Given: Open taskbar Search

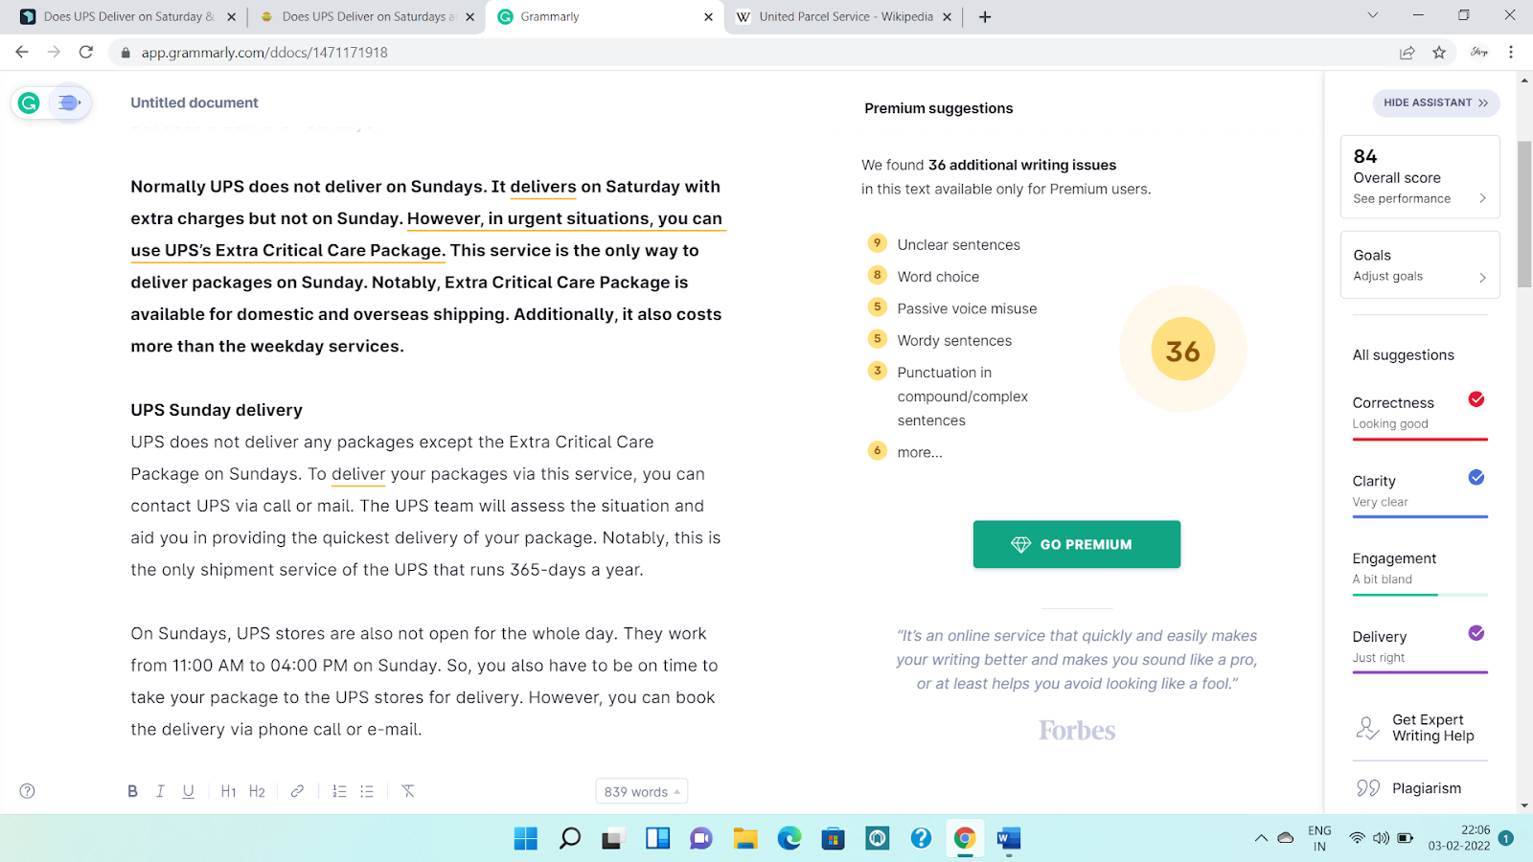Looking at the screenshot, I should pyautogui.click(x=570, y=839).
